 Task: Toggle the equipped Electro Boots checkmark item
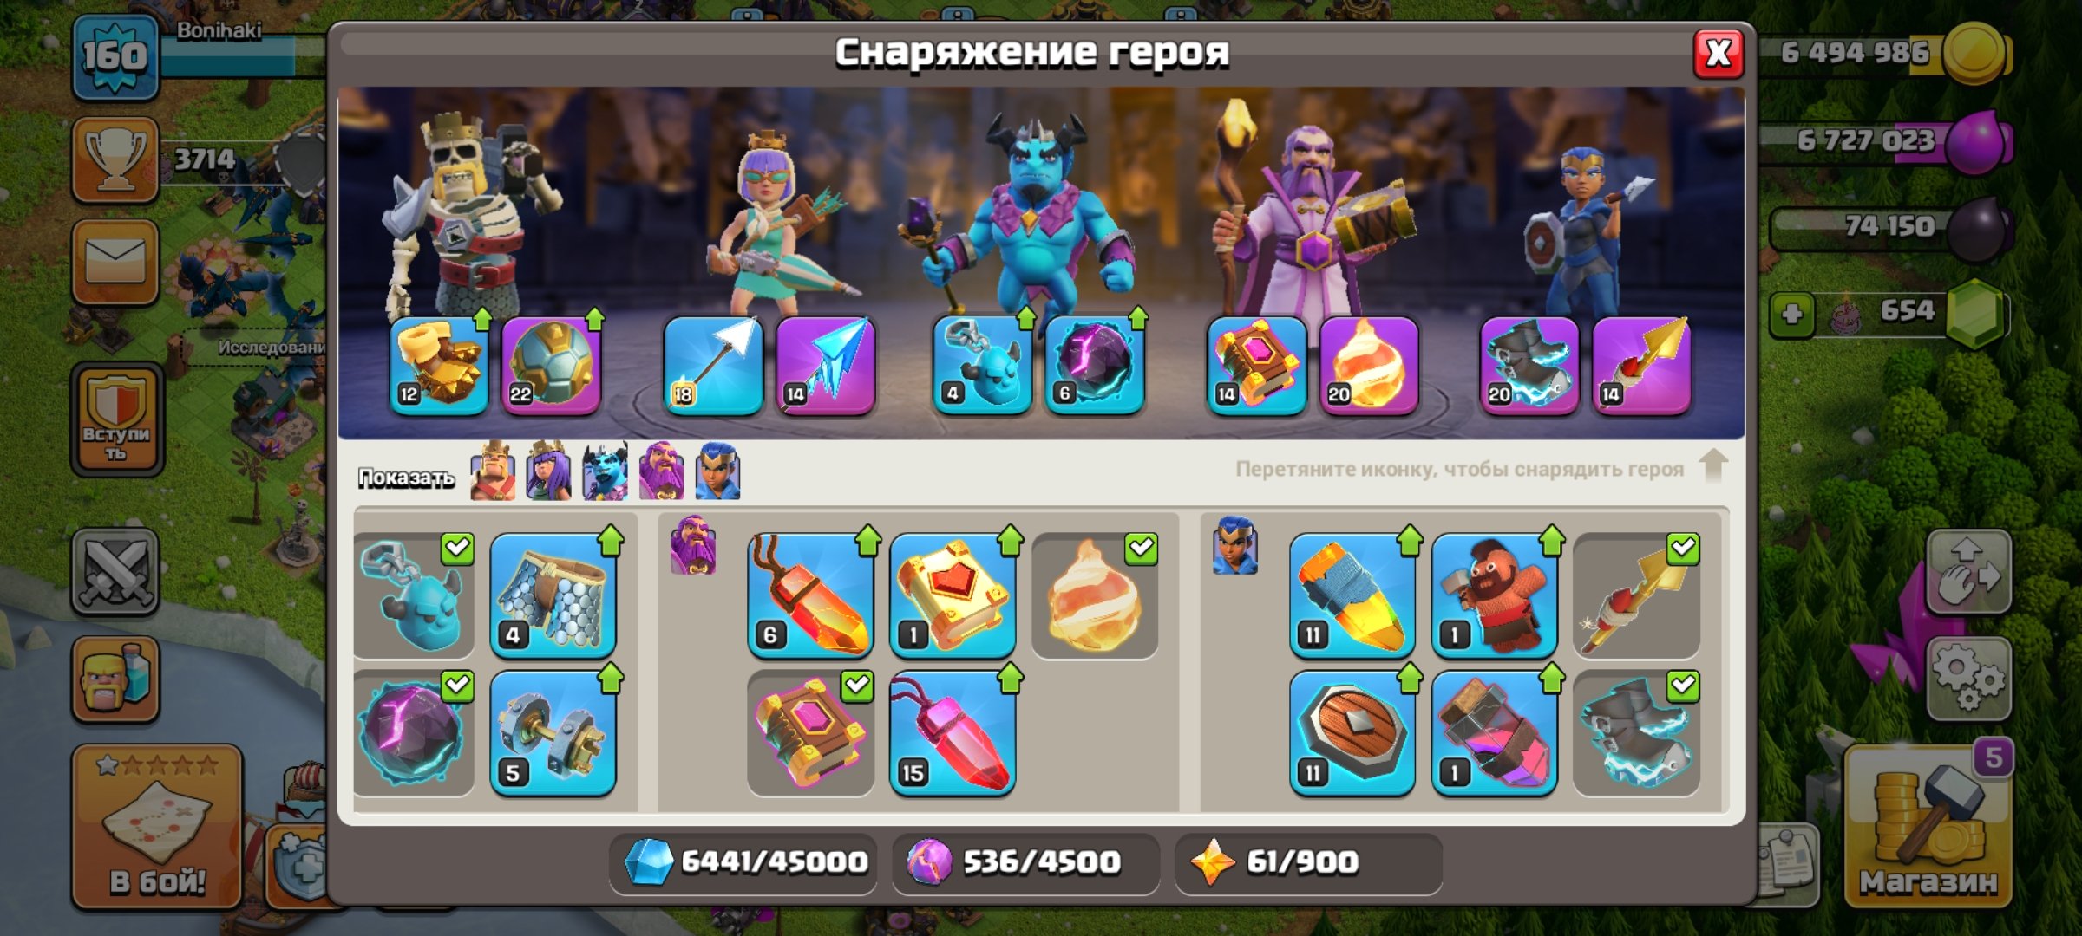tap(1636, 733)
